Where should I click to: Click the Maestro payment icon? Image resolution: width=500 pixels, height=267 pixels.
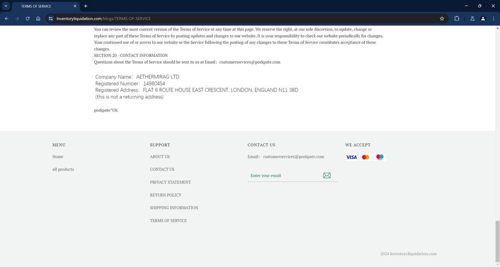tap(380, 157)
